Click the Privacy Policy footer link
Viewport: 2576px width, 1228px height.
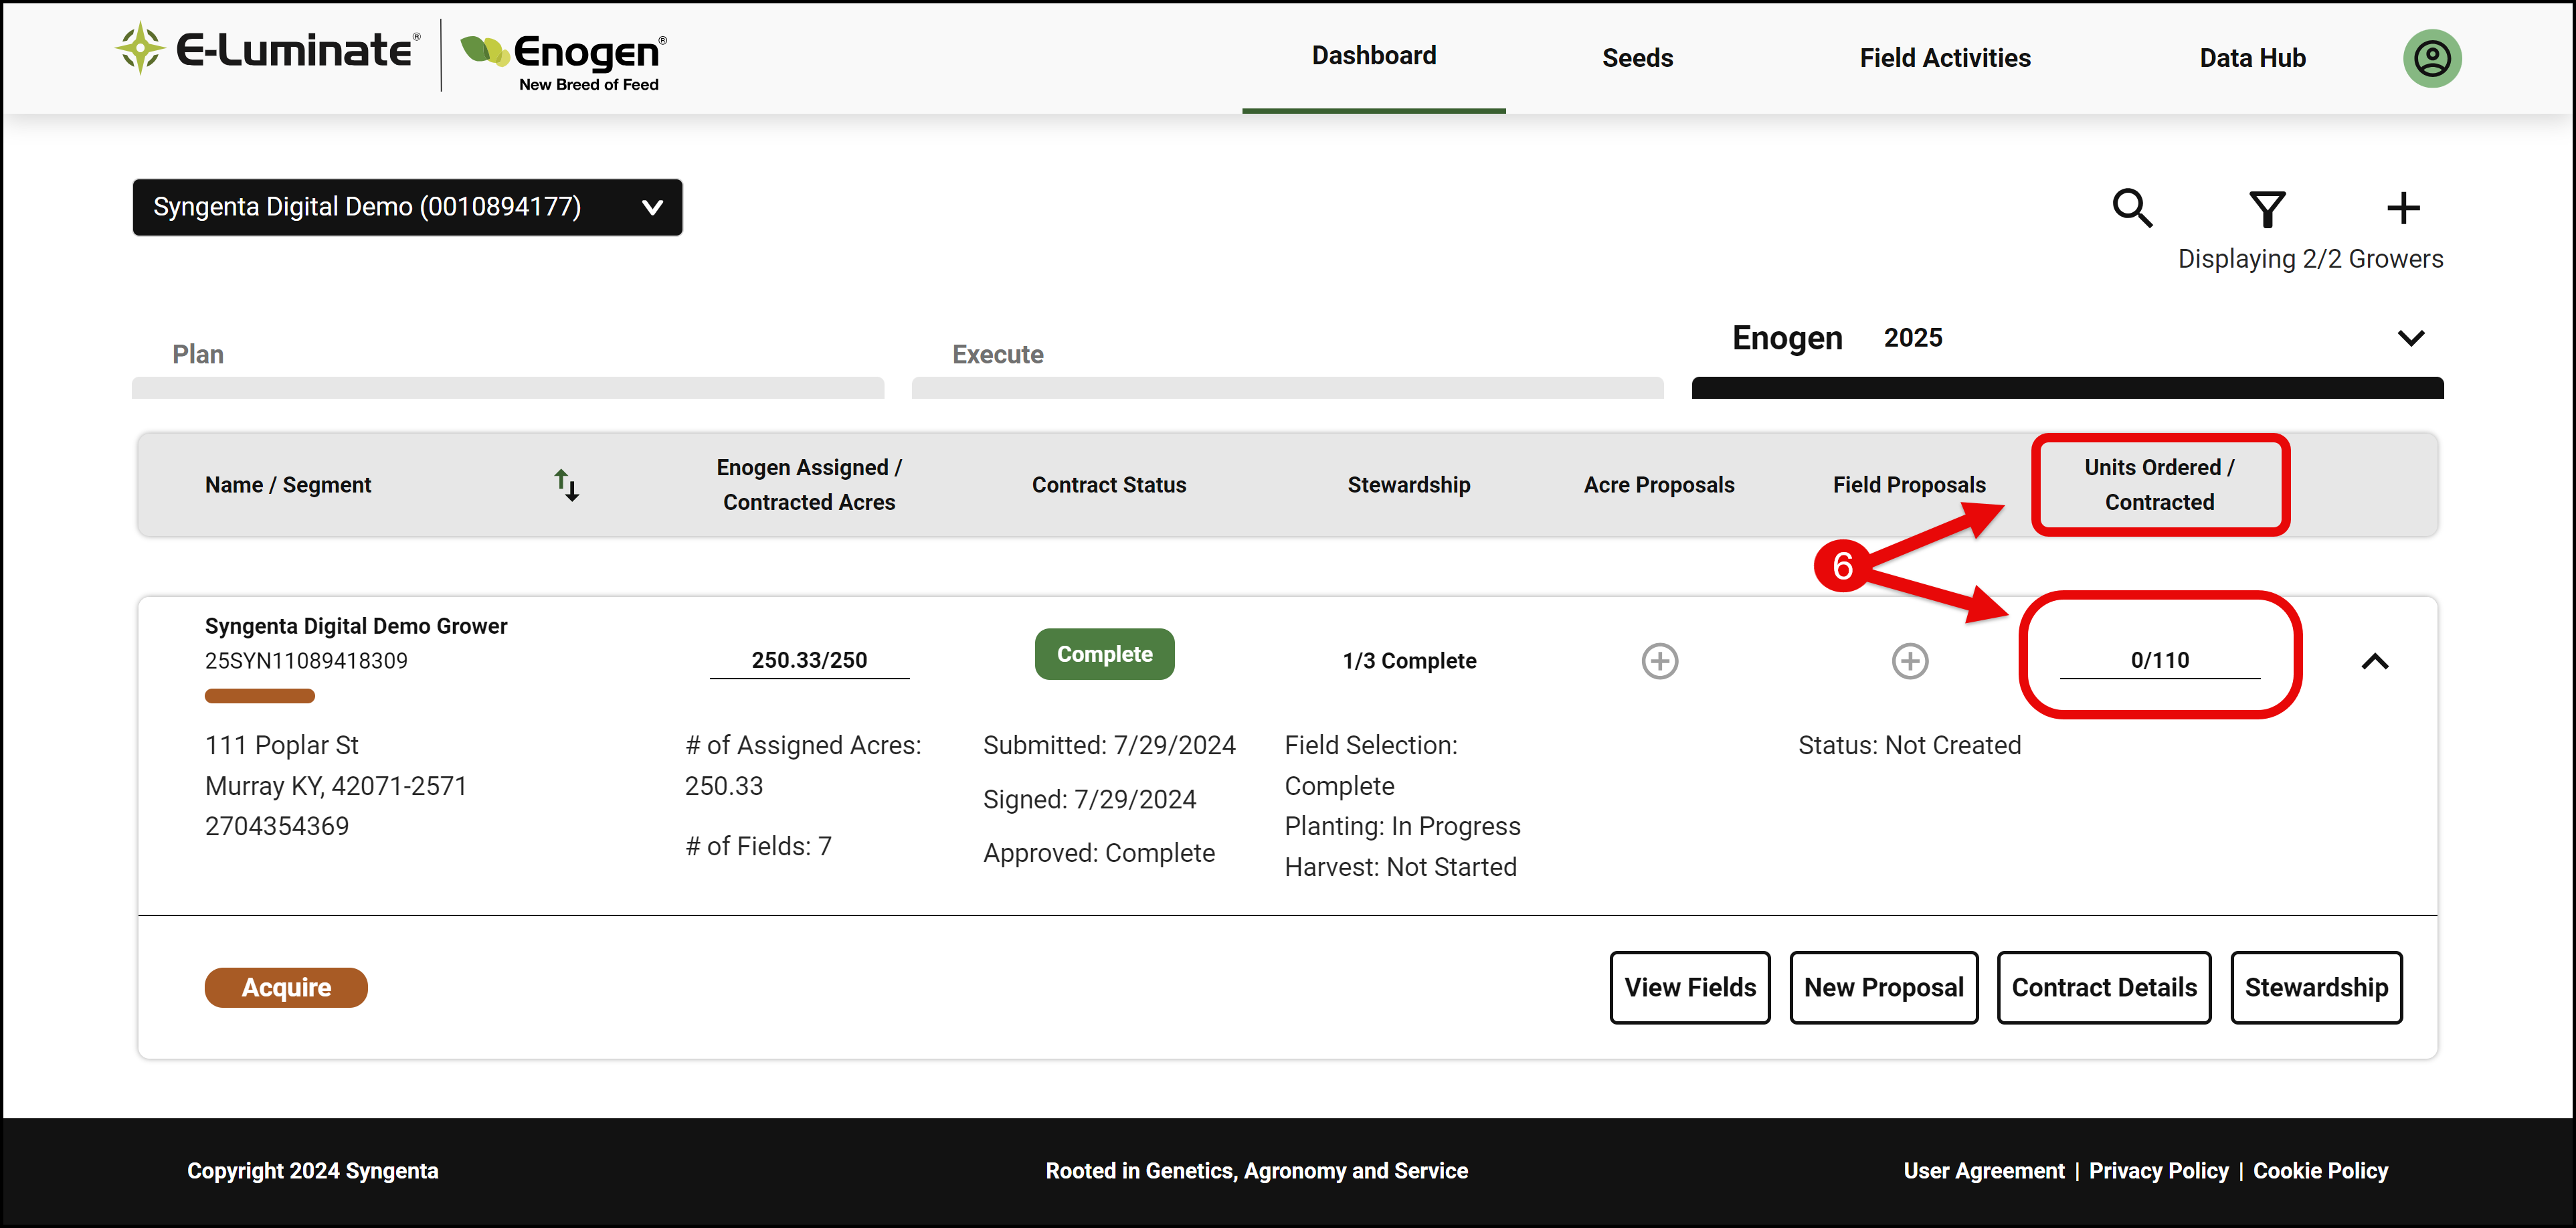point(2158,1171)
